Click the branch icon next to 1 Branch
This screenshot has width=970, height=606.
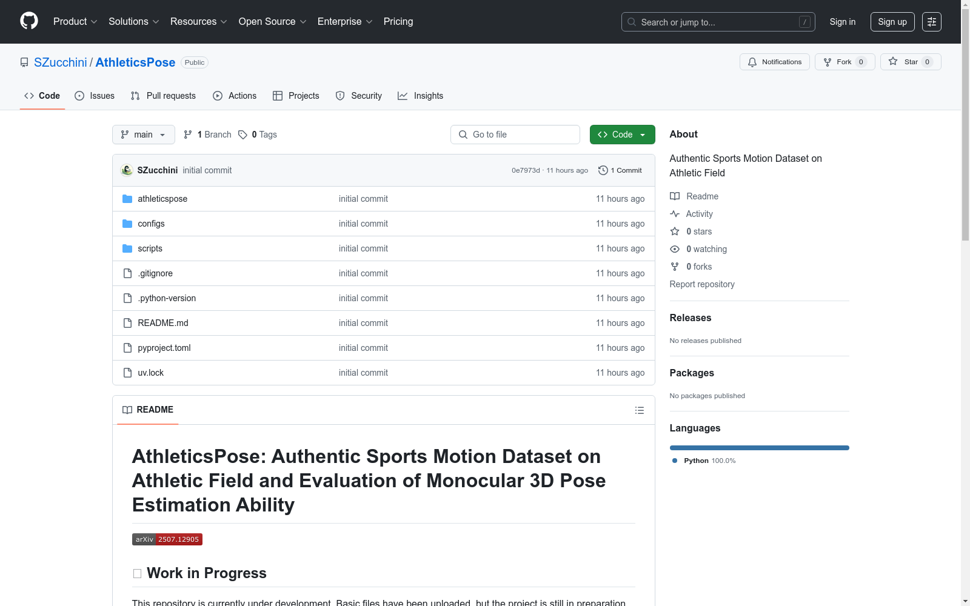pos(188,135)
